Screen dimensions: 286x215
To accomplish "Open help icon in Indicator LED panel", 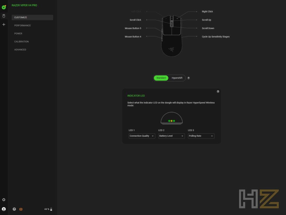I will [218, 91].
